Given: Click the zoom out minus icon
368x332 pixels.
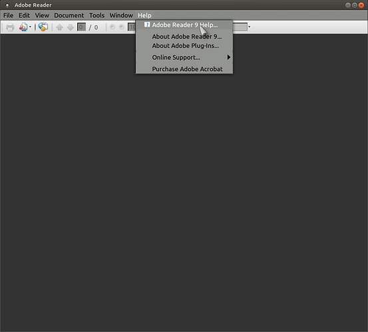Looking at the screenshot, I should click(112, 27).
